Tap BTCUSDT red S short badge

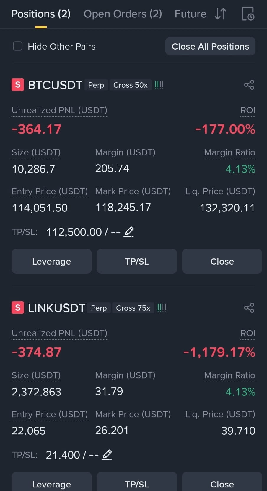click(18, 85)
